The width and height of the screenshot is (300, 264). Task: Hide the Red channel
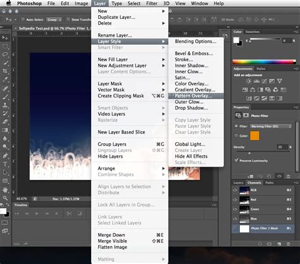point(235,199)
